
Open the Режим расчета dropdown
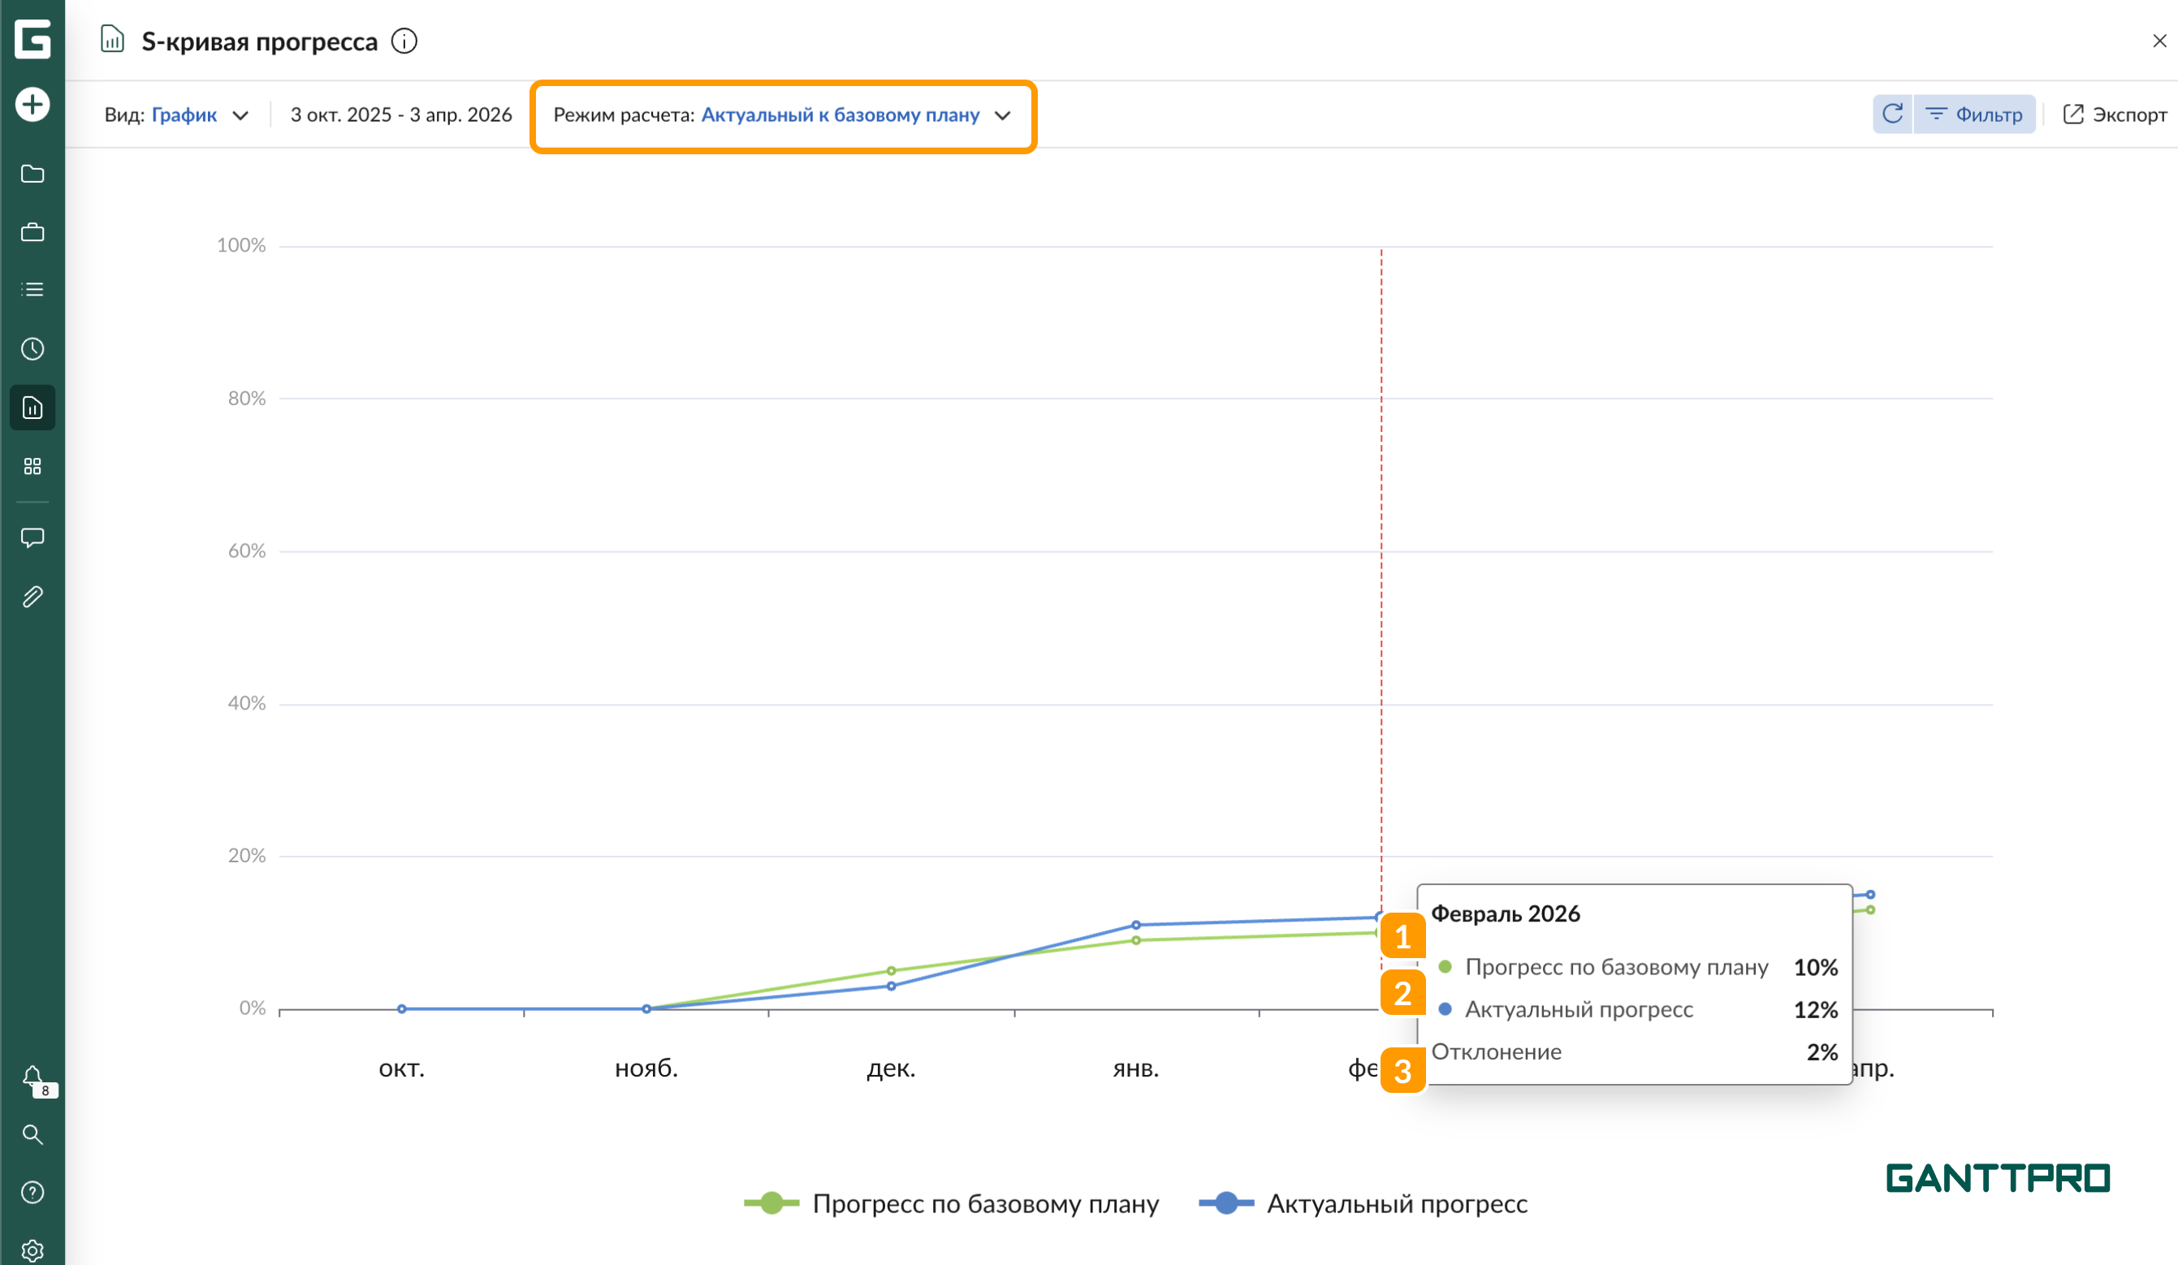[x=781, y=115]
